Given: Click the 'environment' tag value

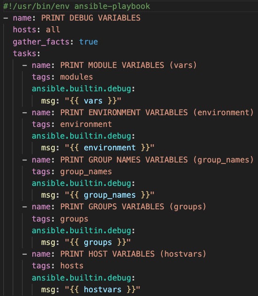Looking at the screenshot, I should pos(86,125).
